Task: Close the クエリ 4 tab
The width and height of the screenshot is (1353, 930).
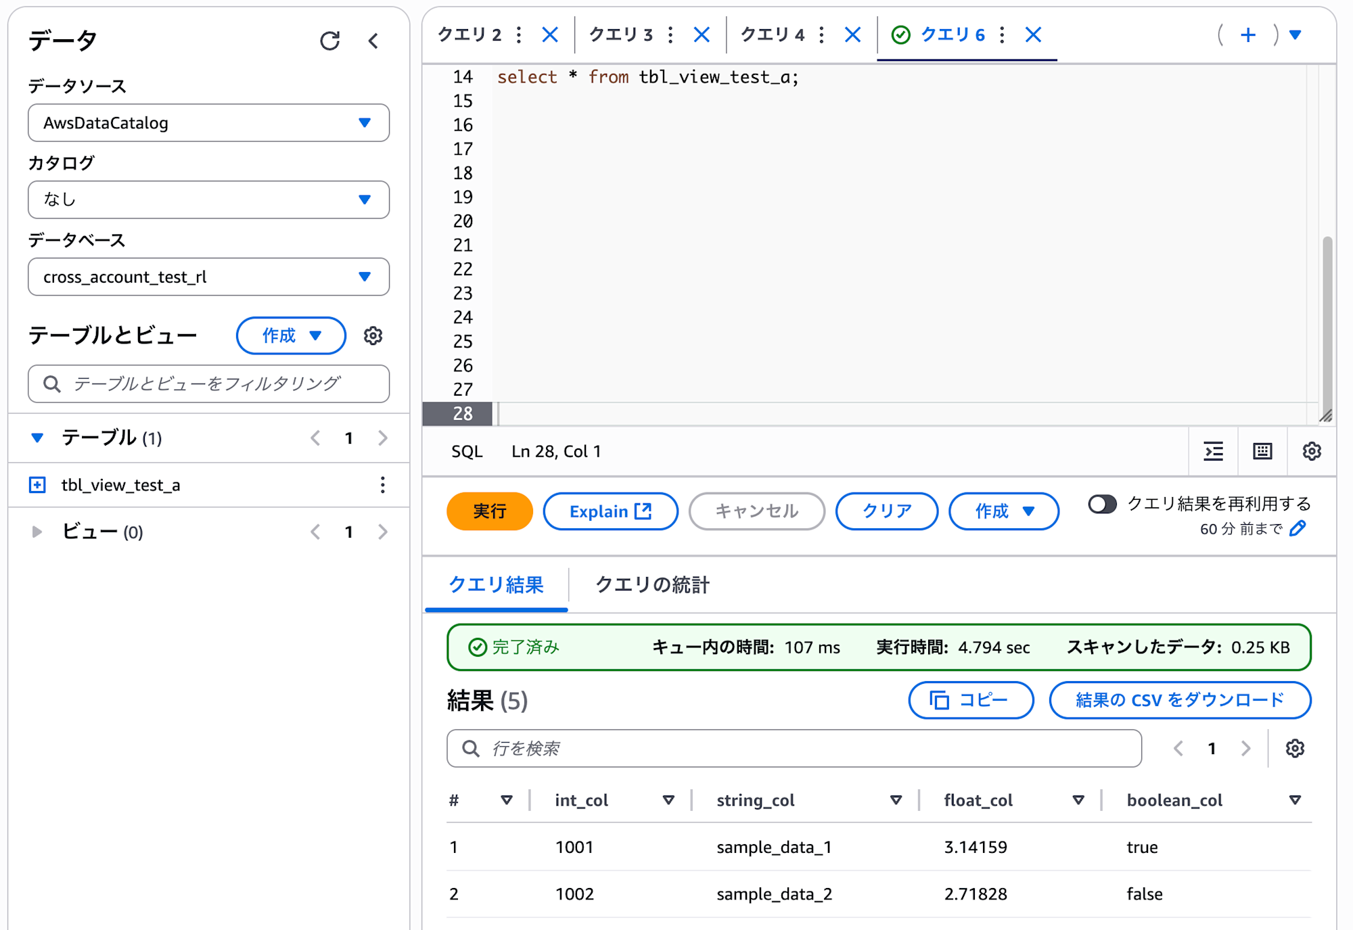Action: (852, 34)
